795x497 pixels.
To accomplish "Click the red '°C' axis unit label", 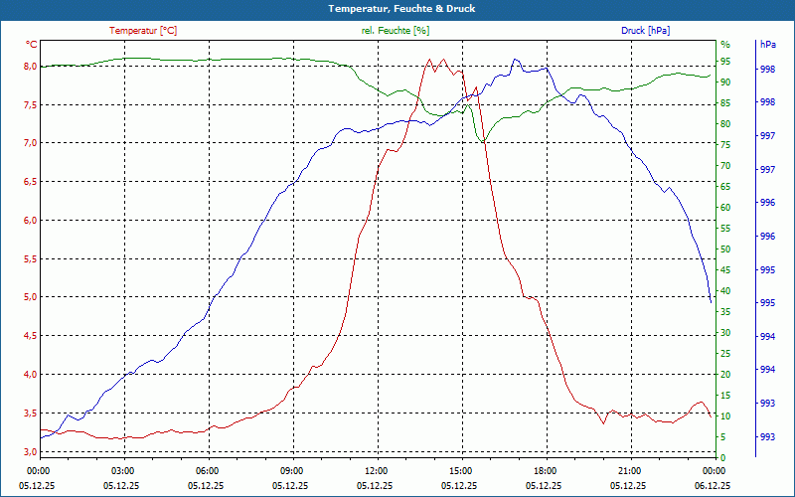I will tap(32, 45).
